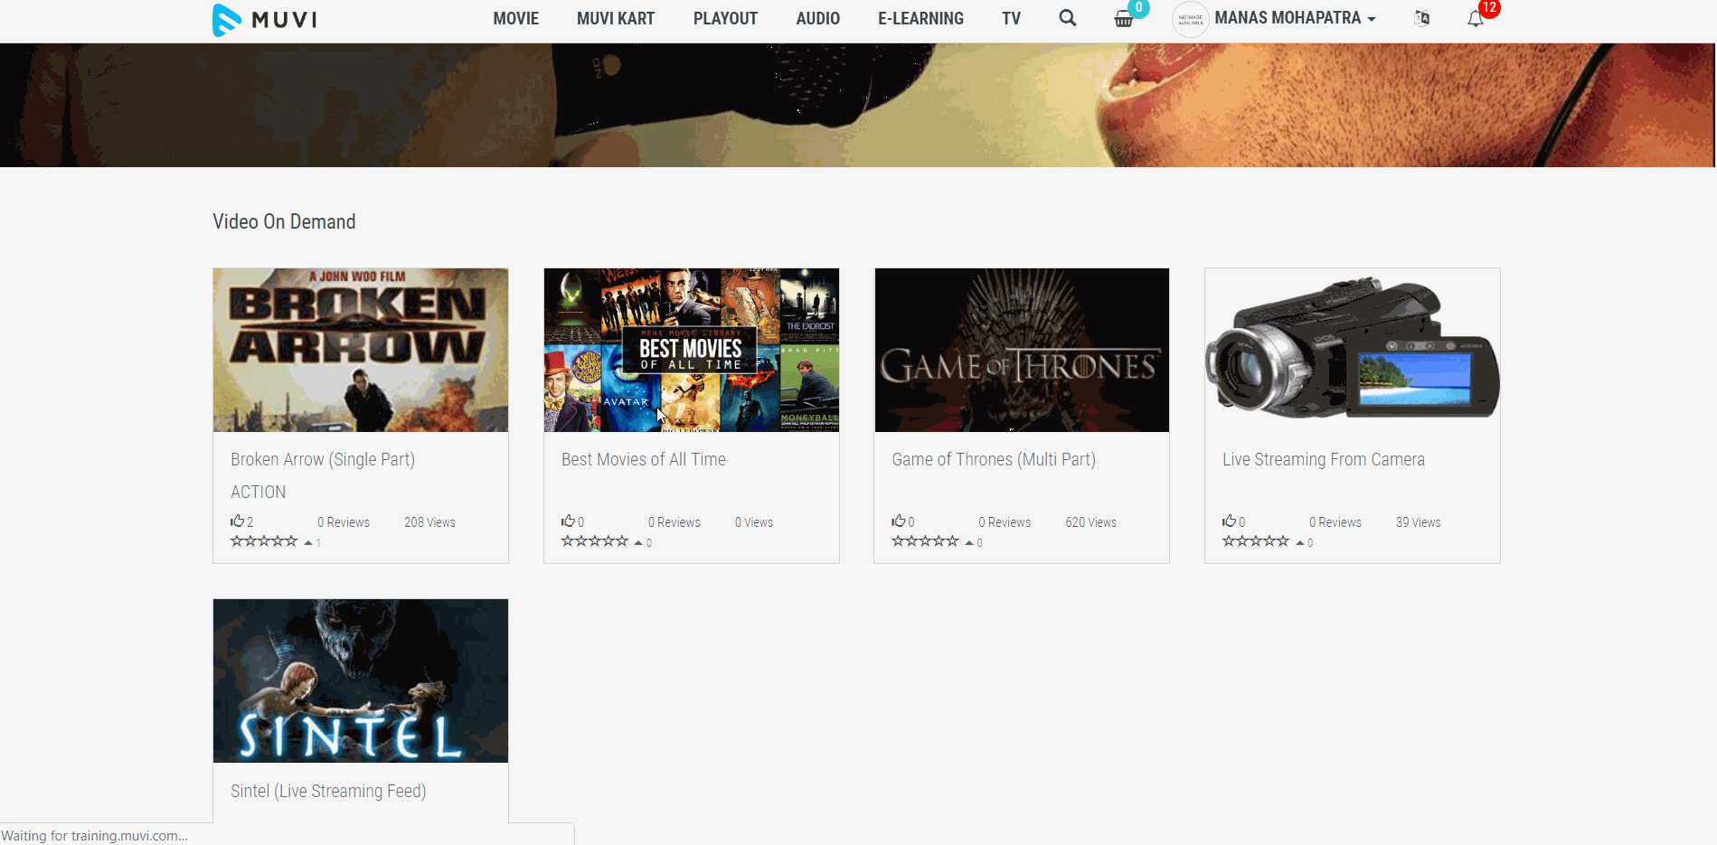Viewport: 1717px width, 845px height.
Task: Like Live Streaming From Camera thumbs-up
Action: (1229, 521)
